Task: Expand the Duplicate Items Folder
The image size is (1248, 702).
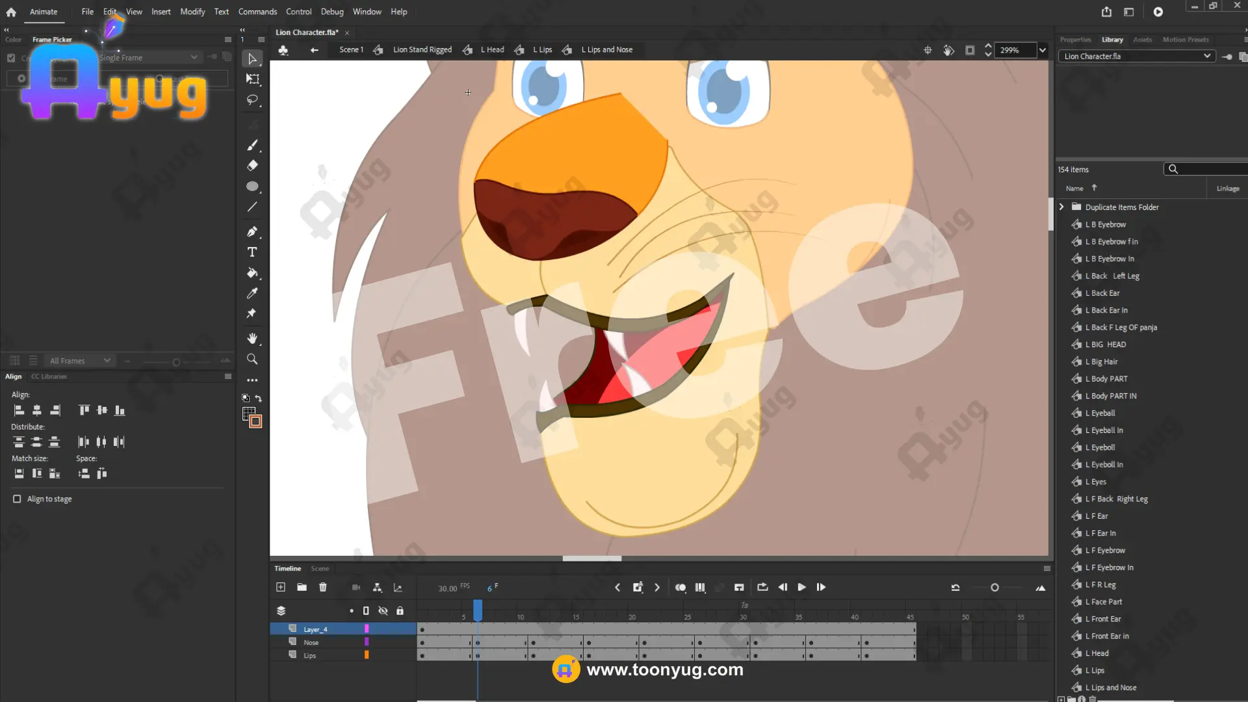Action: pos(1061,207)
